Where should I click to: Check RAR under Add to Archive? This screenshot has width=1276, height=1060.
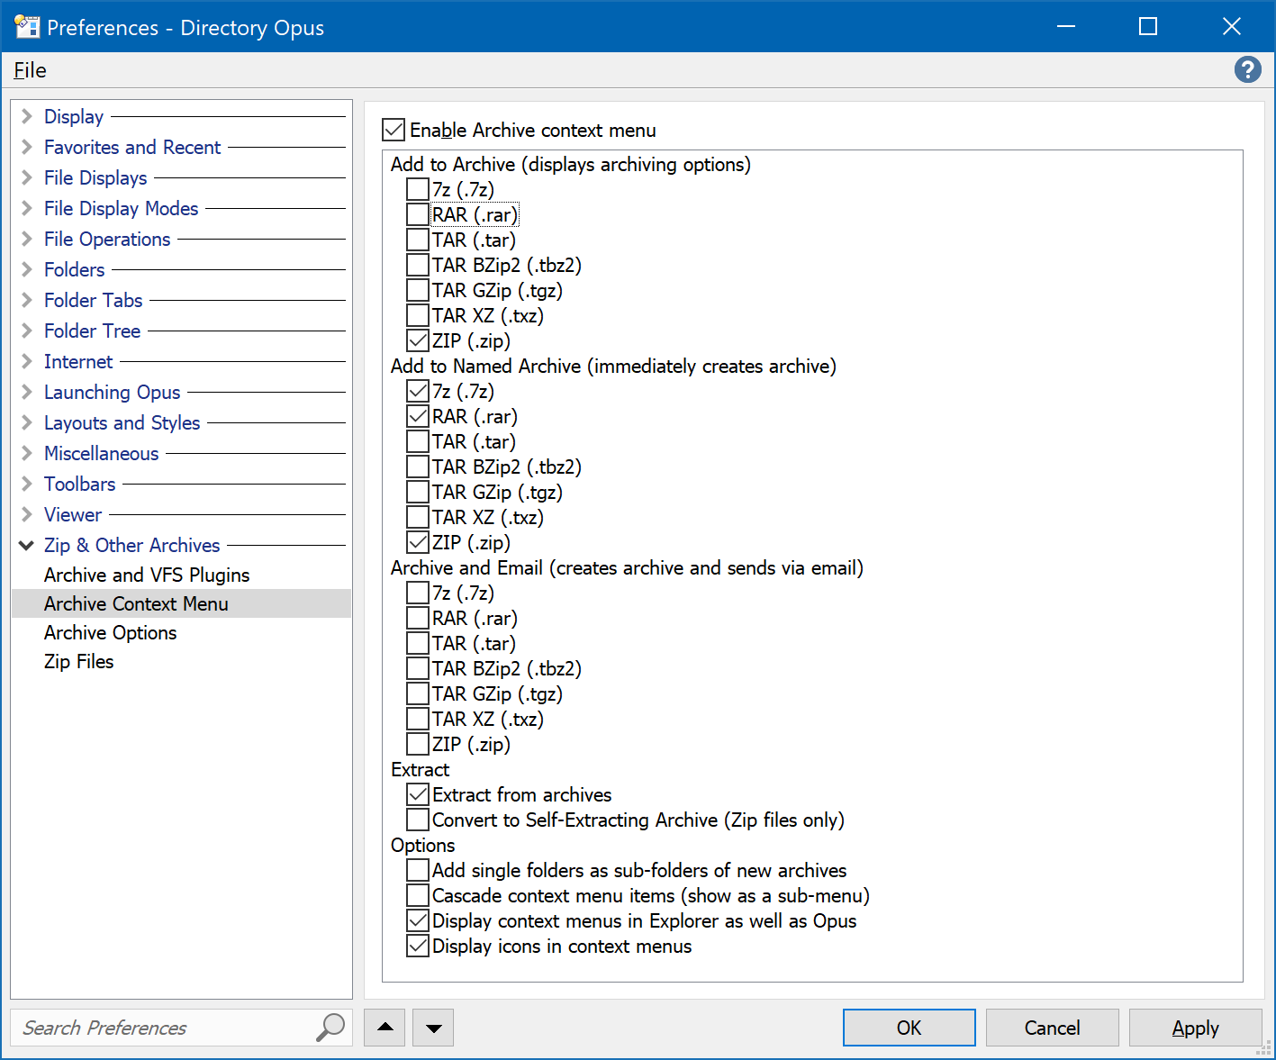[x=417, y=214]
